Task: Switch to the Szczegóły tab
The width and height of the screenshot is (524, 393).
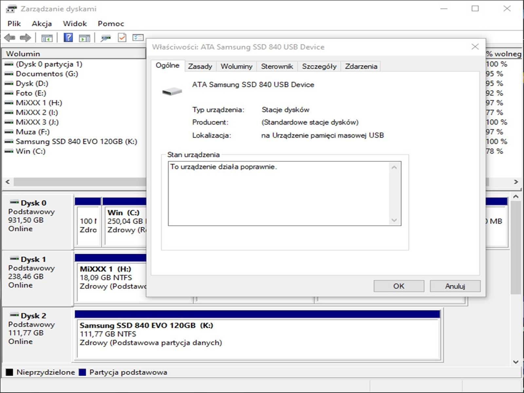Action: 319,66
